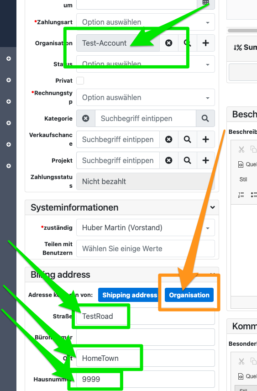Copy address from Shipping address
Screen dimensions: 257x391
130,295
